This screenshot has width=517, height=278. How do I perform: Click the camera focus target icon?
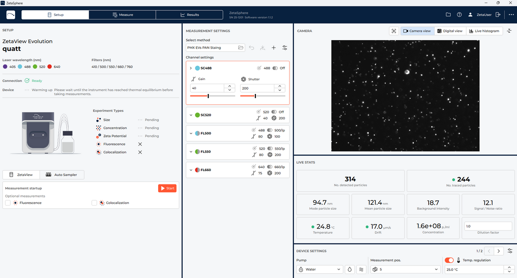(393, 31)
